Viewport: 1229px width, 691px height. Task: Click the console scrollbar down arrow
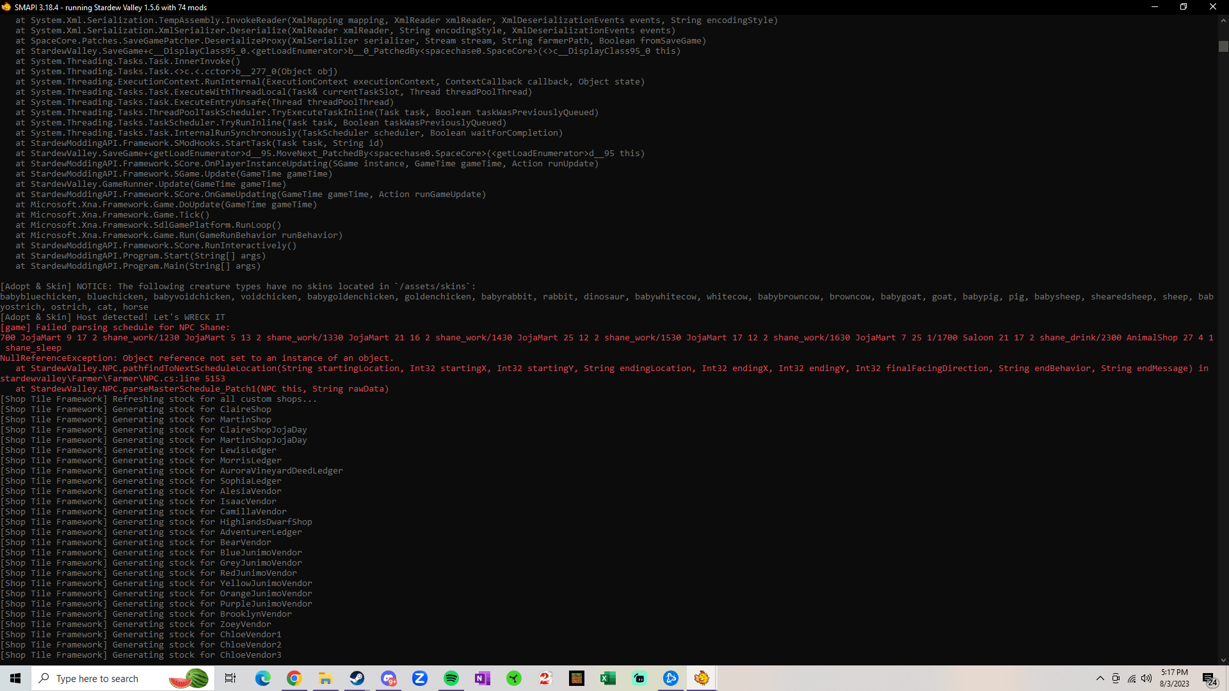1223,660
